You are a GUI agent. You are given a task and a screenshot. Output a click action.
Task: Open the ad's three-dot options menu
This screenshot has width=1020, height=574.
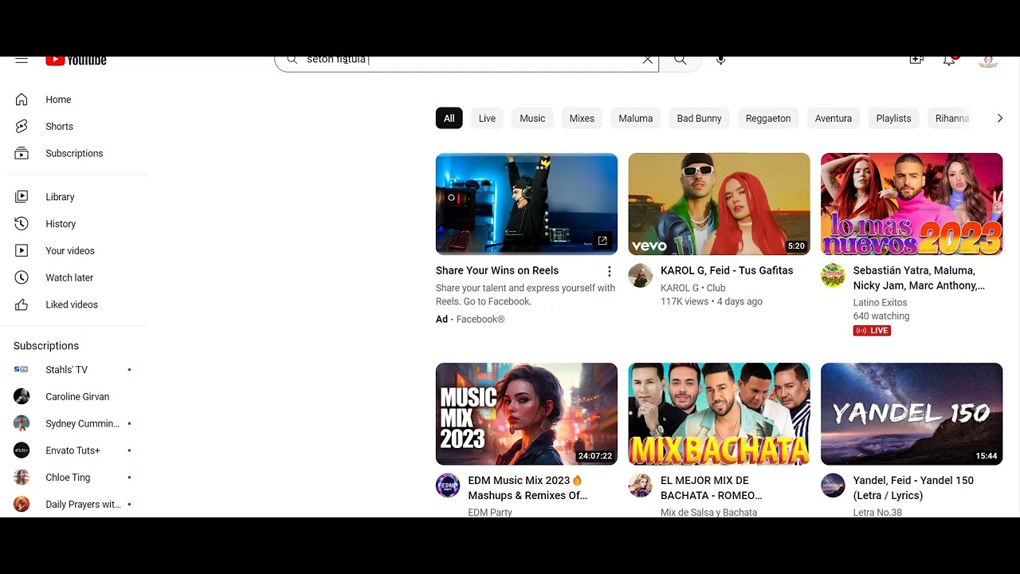click(610, 272)
